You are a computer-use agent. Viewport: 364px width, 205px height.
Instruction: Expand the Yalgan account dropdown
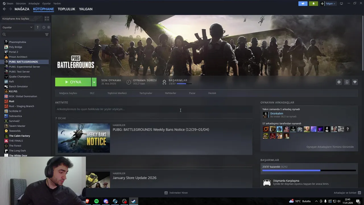[328, 3]
